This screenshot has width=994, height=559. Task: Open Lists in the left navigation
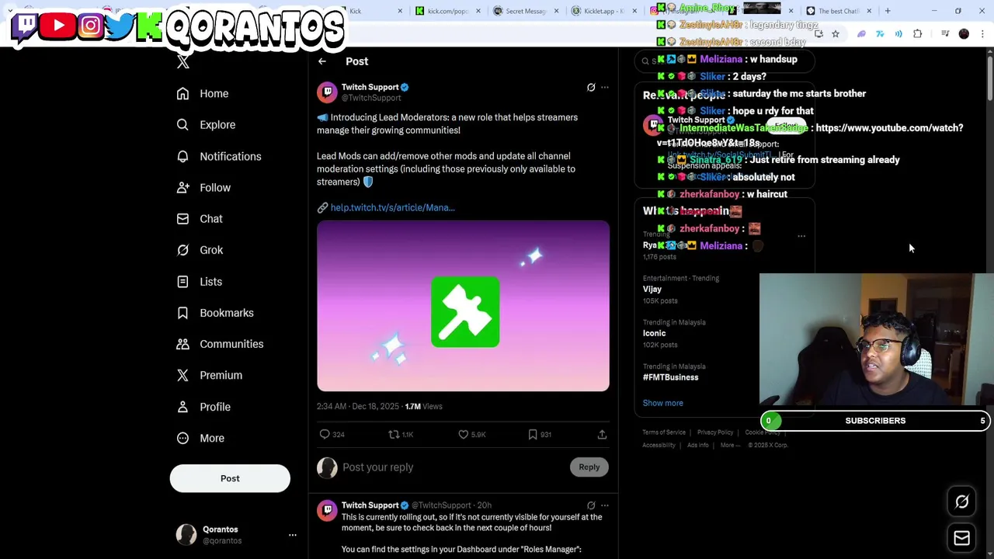[x=199, y=281]
